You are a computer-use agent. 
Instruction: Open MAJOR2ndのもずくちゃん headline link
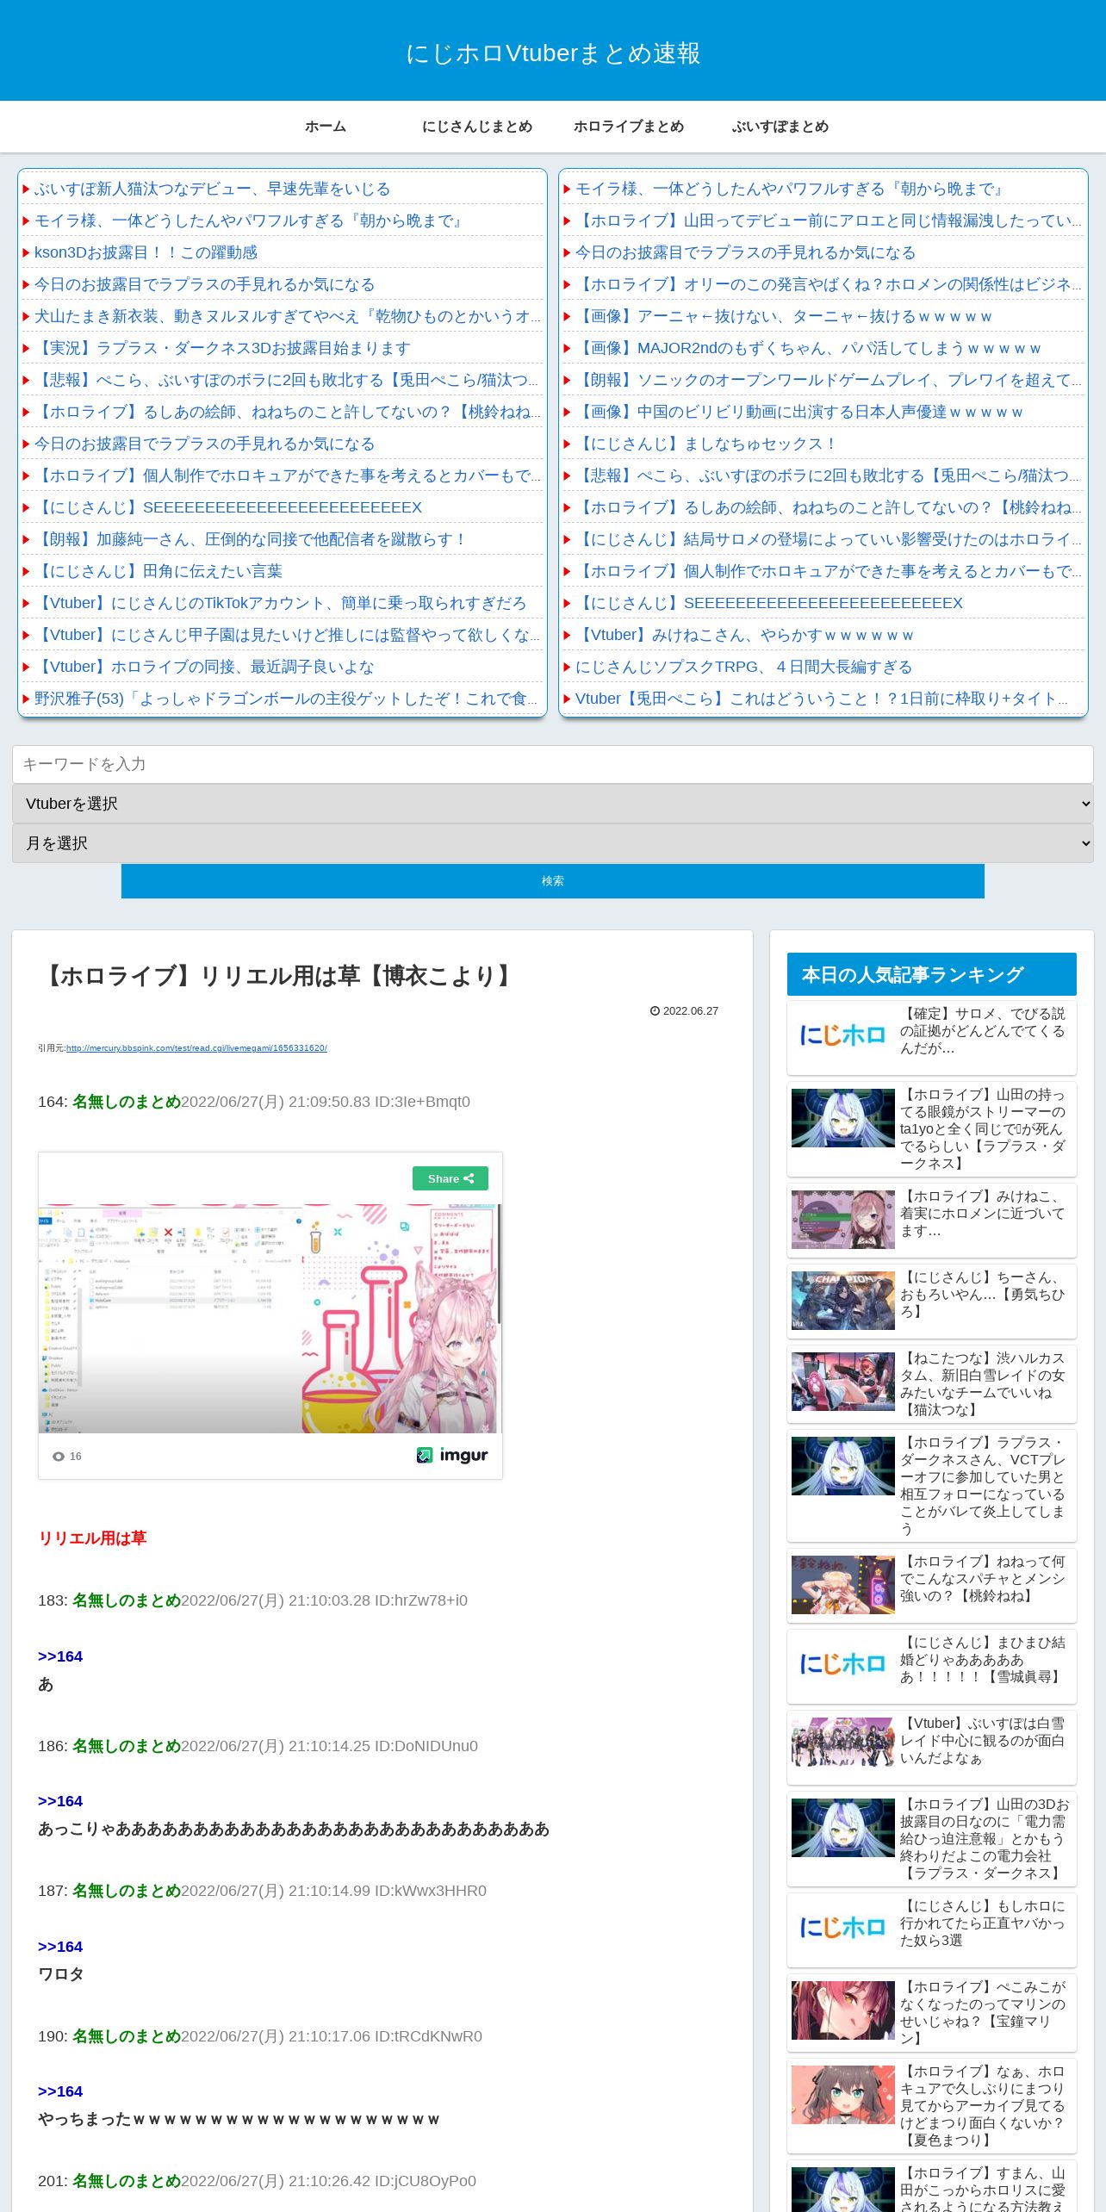click(x=808, y=348)
